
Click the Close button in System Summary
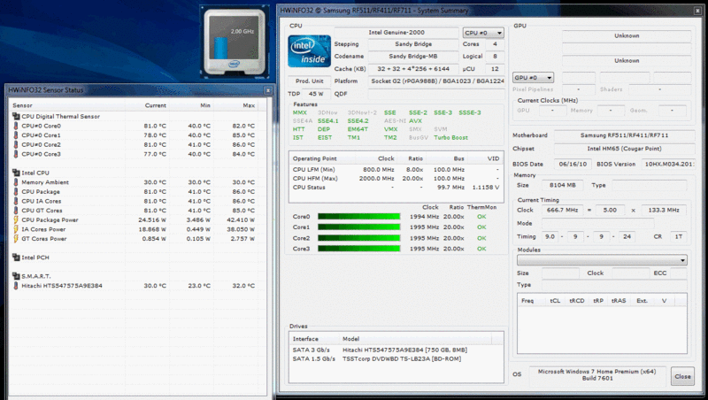(x=682, y=376)
